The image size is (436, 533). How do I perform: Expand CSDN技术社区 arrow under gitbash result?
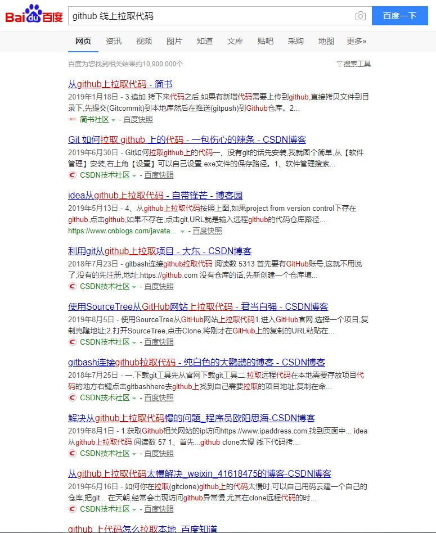(134, 398)
